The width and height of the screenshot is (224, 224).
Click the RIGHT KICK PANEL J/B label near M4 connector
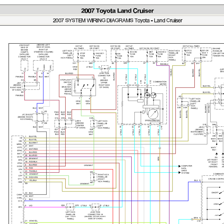click(x=104, y=178)
